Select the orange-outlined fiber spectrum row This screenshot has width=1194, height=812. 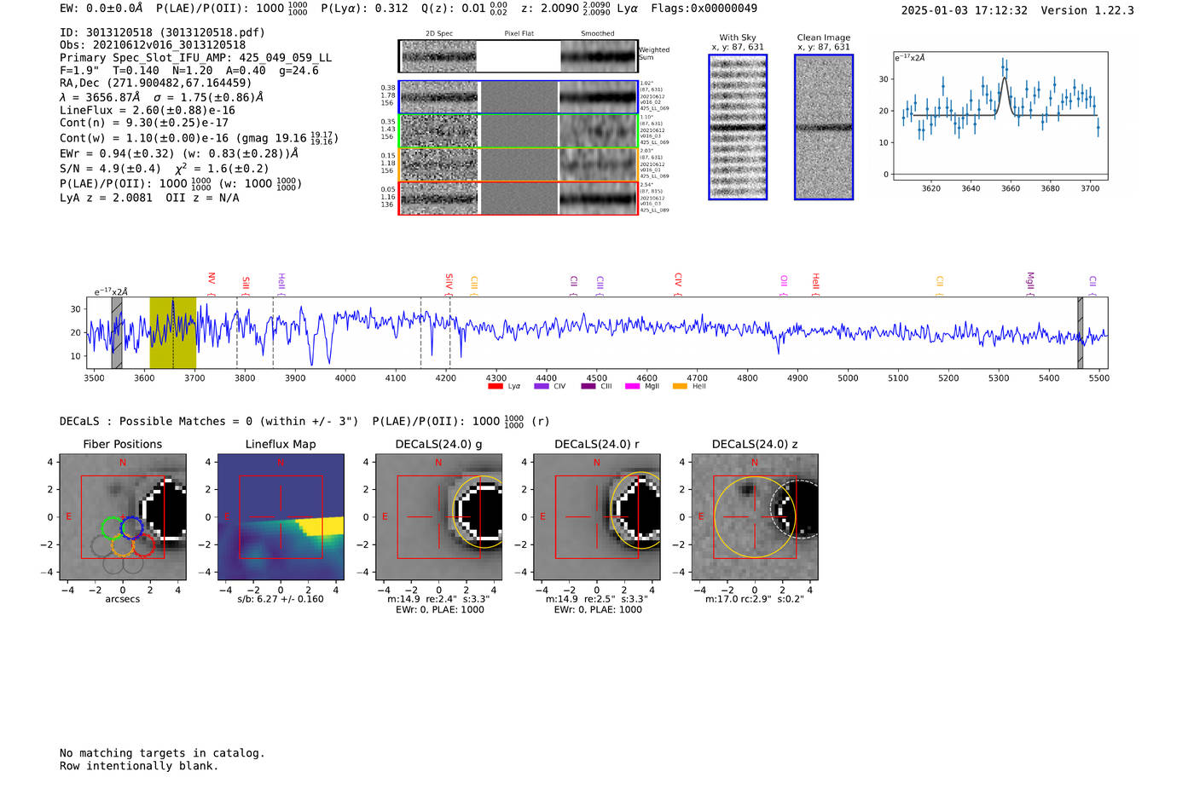tap(519, 164)
